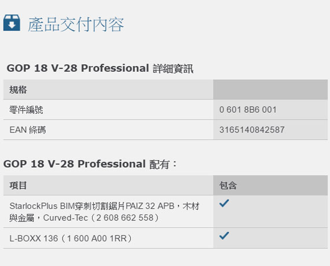The image size is (330, 266).
Task: Select EAN value 3165140842587
Action: pos(252,130)
